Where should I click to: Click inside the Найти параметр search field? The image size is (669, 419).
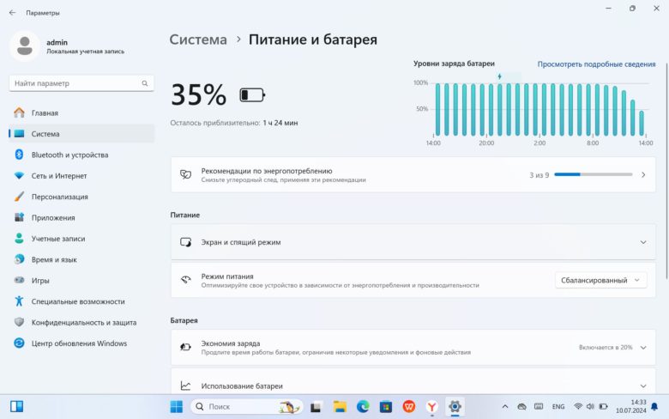click(81, 83)
